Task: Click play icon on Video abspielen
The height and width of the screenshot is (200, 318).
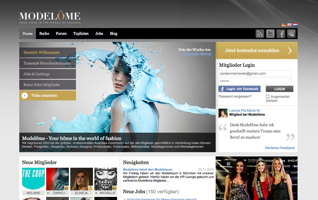Action: [x=25, y=96]
